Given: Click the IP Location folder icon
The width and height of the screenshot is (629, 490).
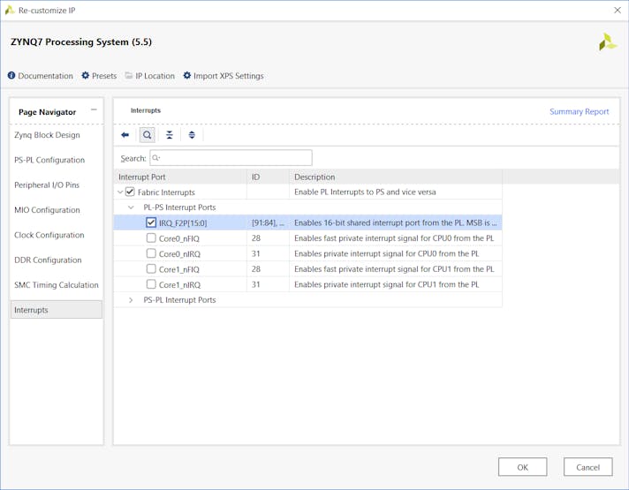Looking at the screenshot, I should tap(129, 75).
